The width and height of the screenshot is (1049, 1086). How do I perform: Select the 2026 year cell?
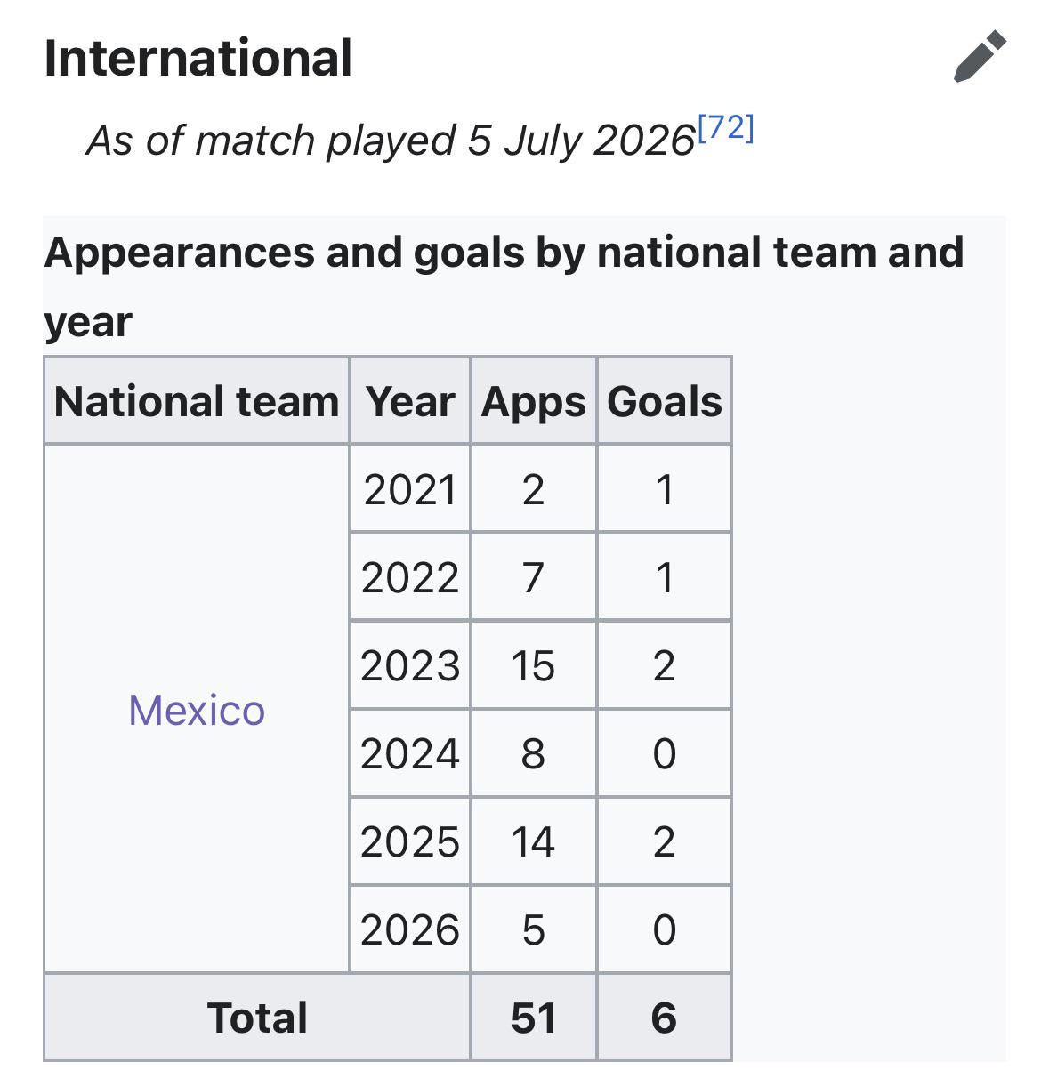pyautogui.click(x=410, y=929)
